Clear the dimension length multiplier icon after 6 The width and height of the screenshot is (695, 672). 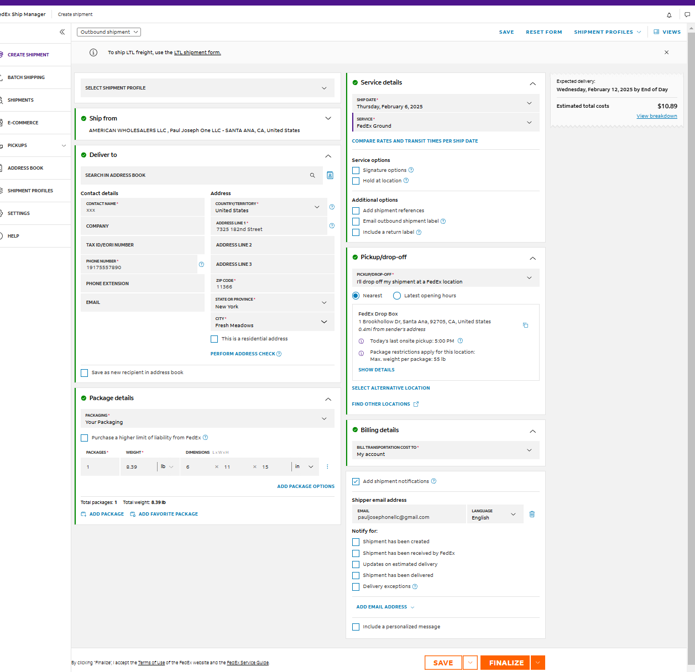coord(217,467)
